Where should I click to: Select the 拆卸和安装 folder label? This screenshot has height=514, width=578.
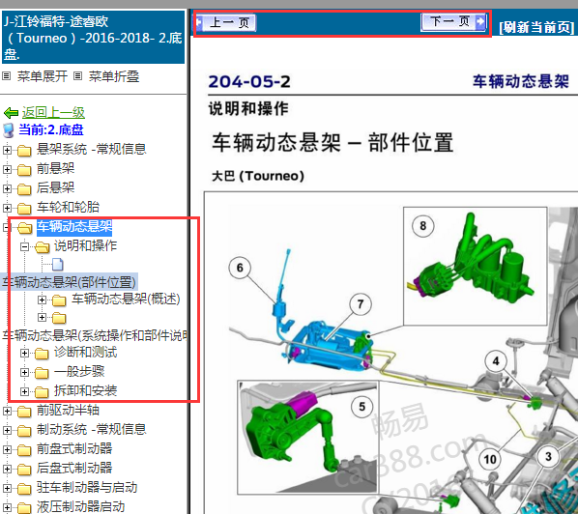pyautogui.click(x=85, y=390)
